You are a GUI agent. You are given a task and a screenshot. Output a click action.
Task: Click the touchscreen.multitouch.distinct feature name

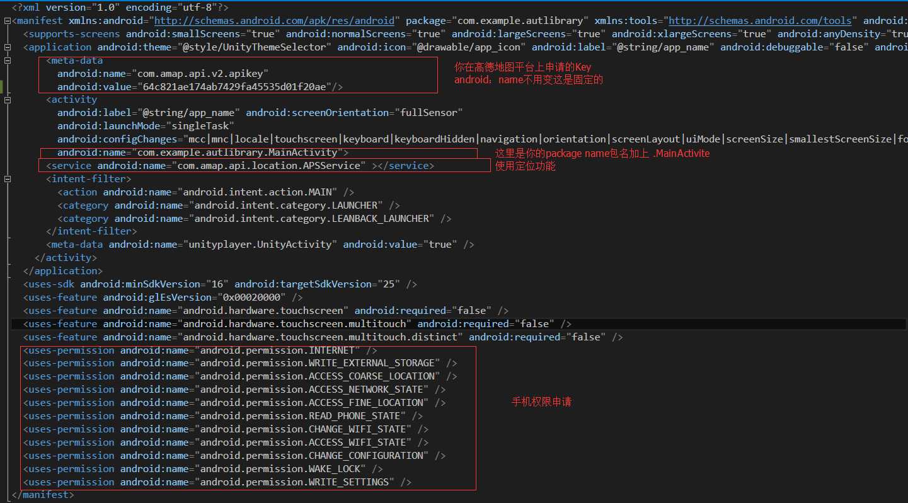319,338
